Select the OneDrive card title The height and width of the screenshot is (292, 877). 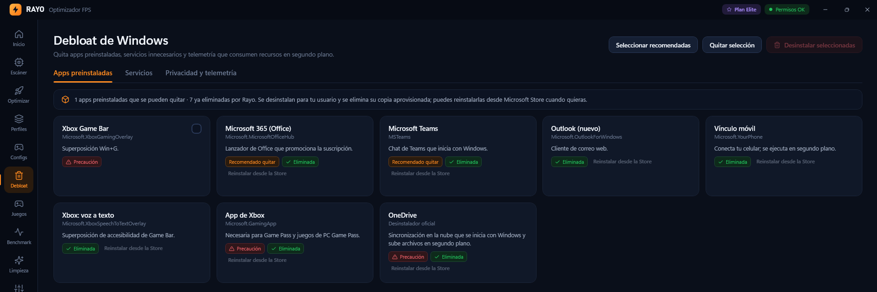tap(403, 215)
